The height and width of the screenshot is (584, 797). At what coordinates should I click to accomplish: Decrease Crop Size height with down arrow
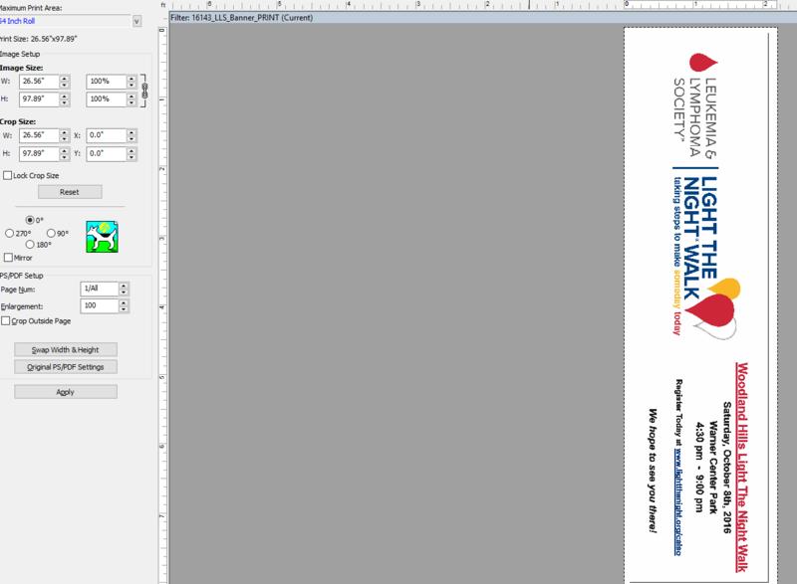pos(64,157)
